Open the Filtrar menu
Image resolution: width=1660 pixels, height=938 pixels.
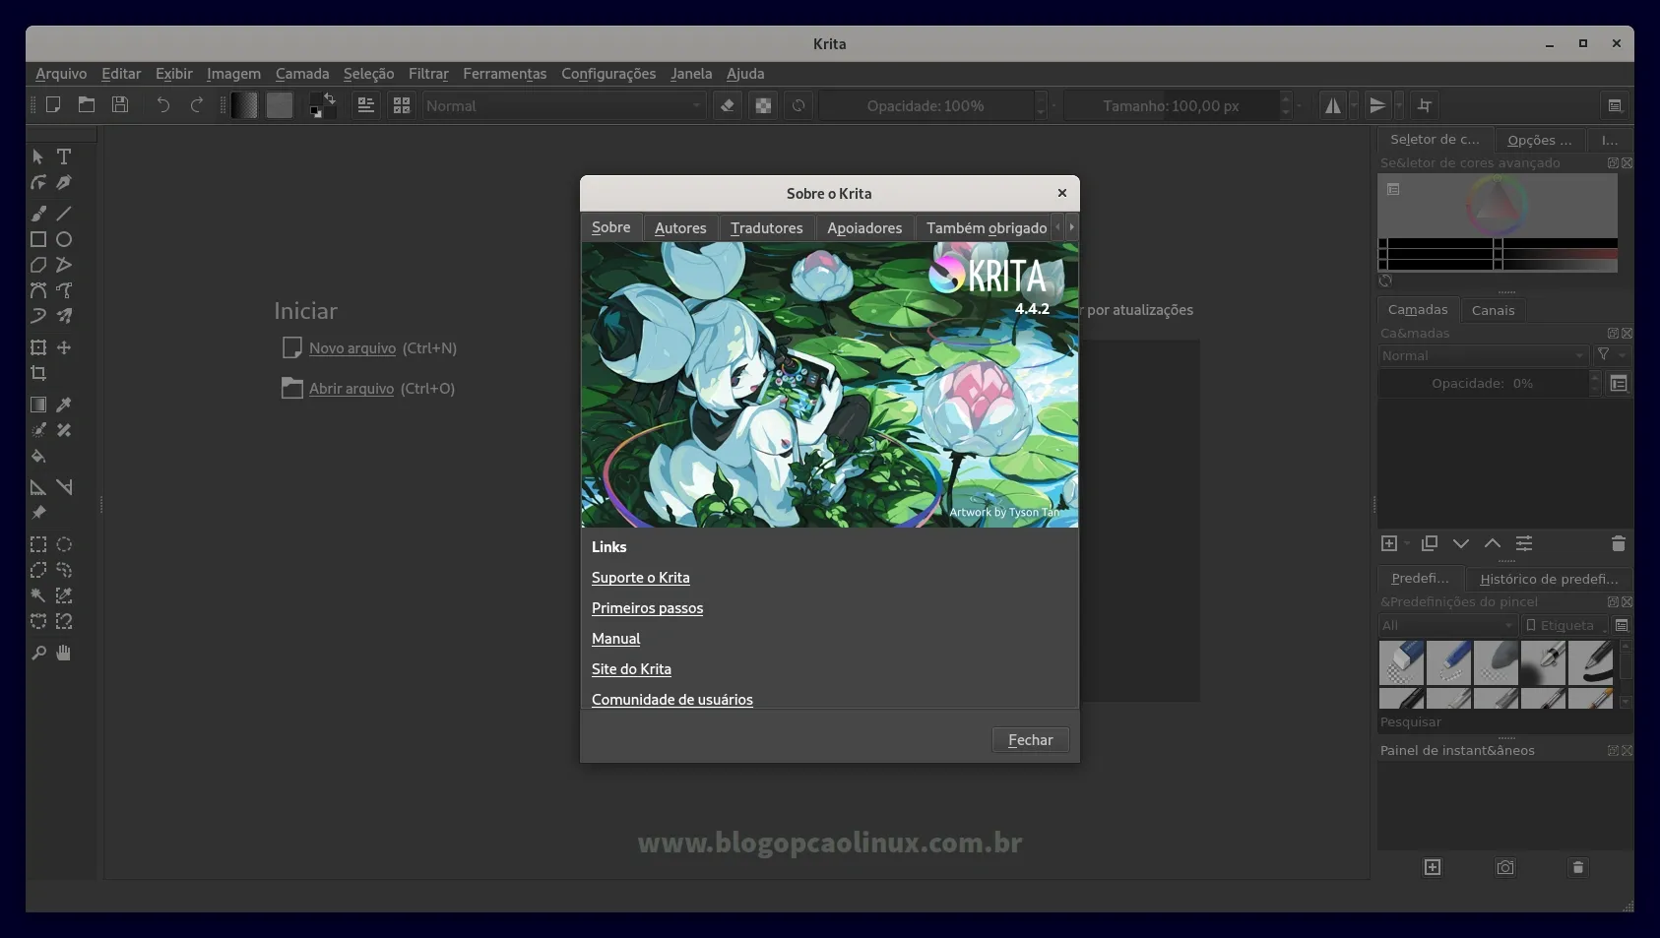(x=428, y=74)
